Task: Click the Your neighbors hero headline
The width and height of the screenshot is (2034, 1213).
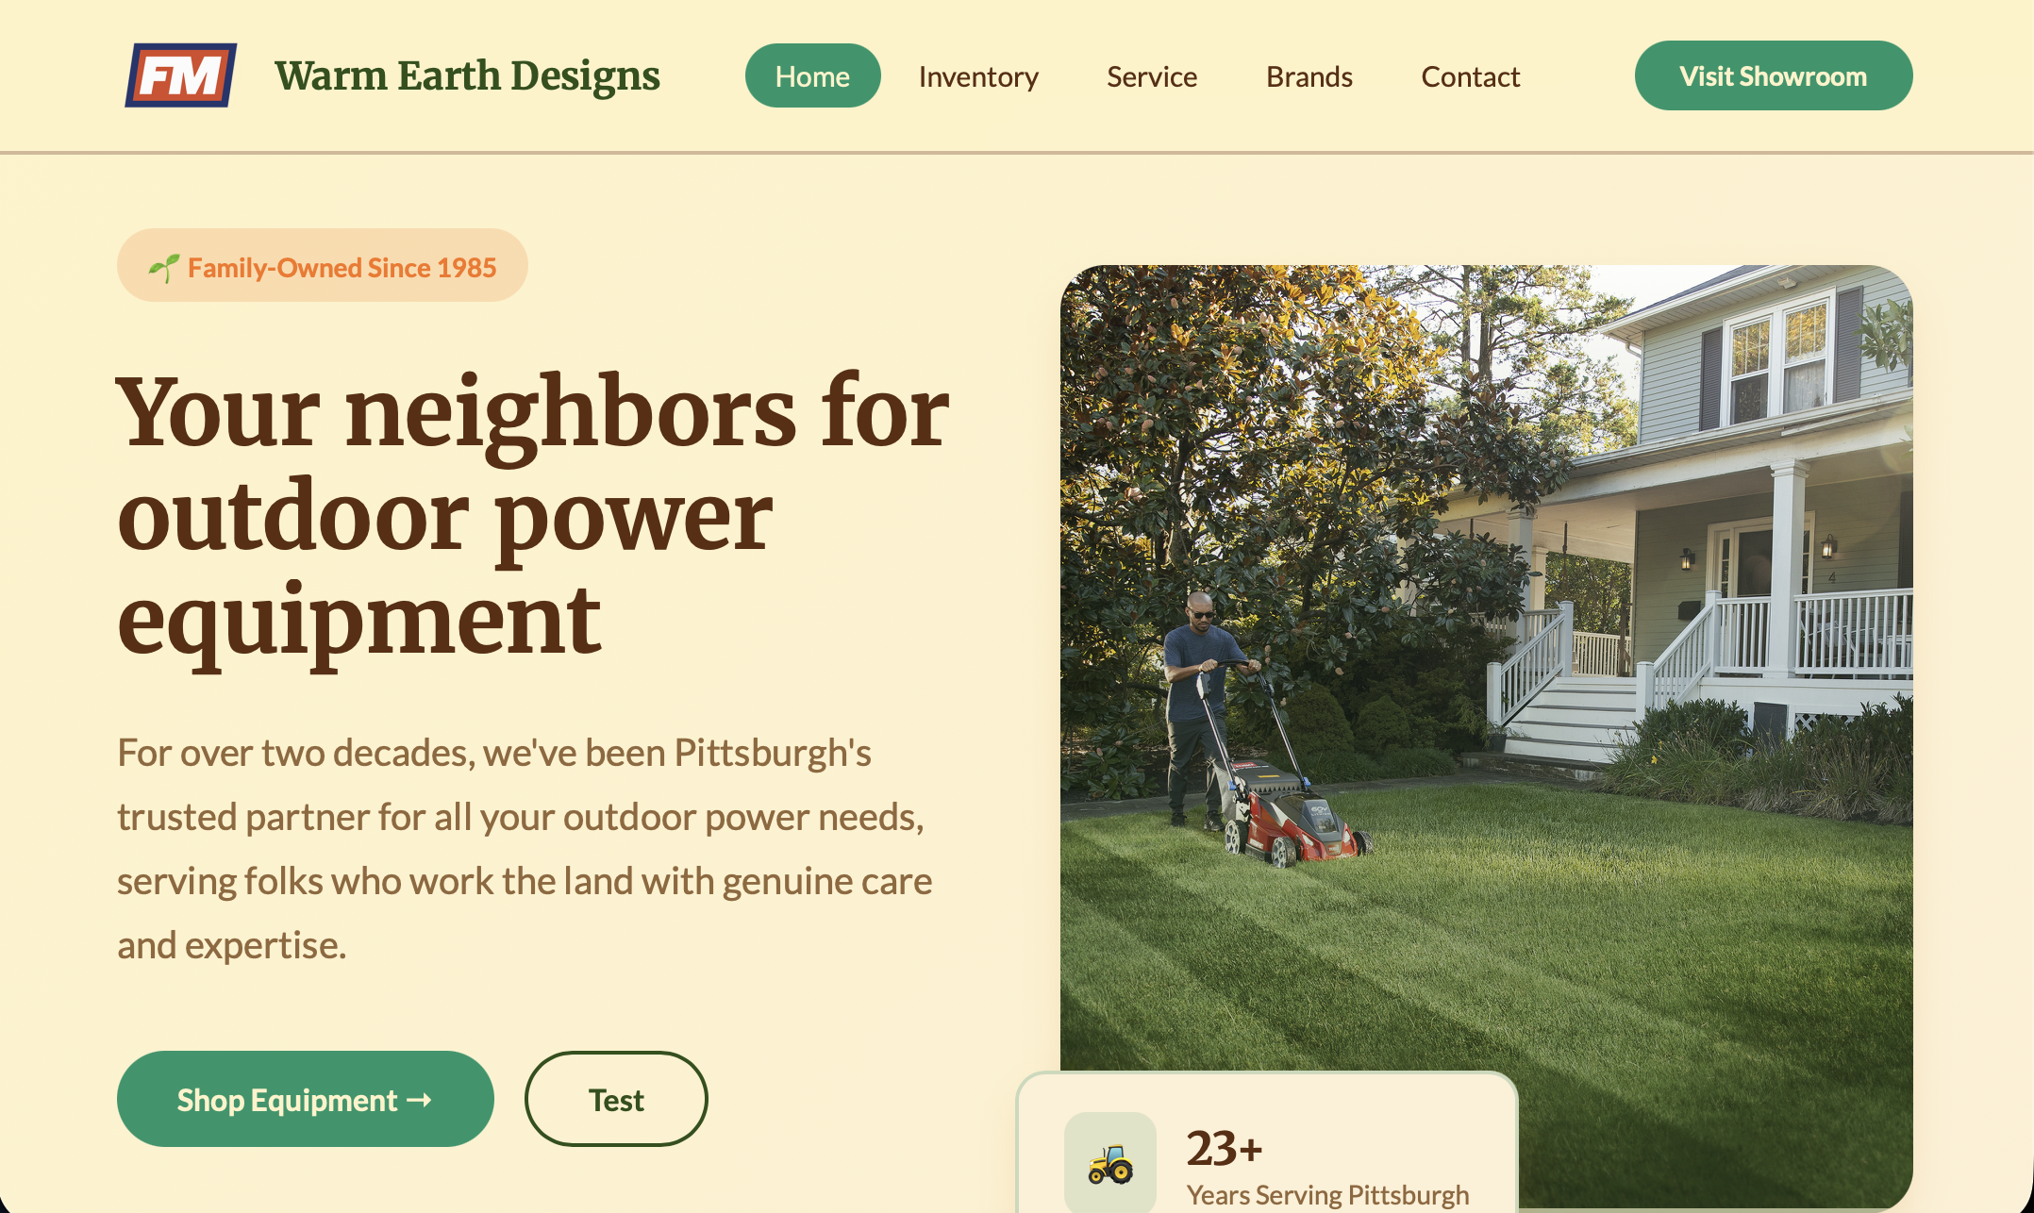Action: pyautogui.click(x=532, y=516)
